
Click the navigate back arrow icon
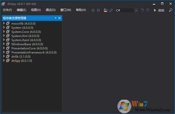(93, 10)
